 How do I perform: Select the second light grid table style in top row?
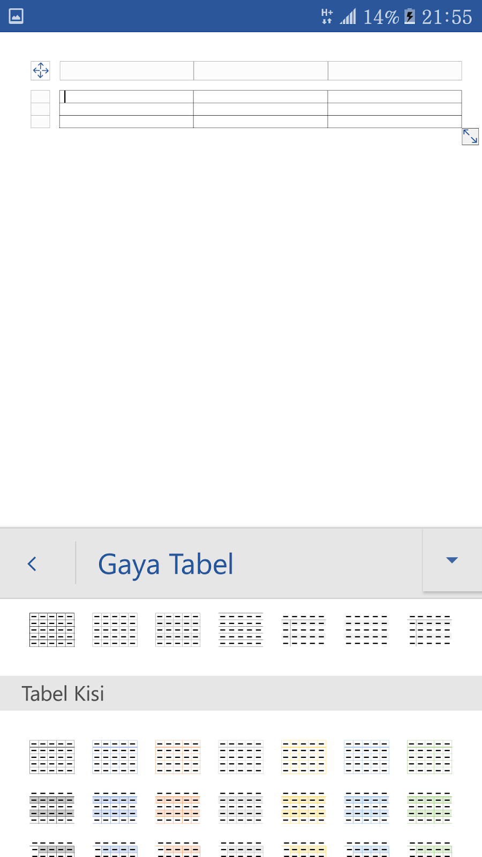point(115,629)
